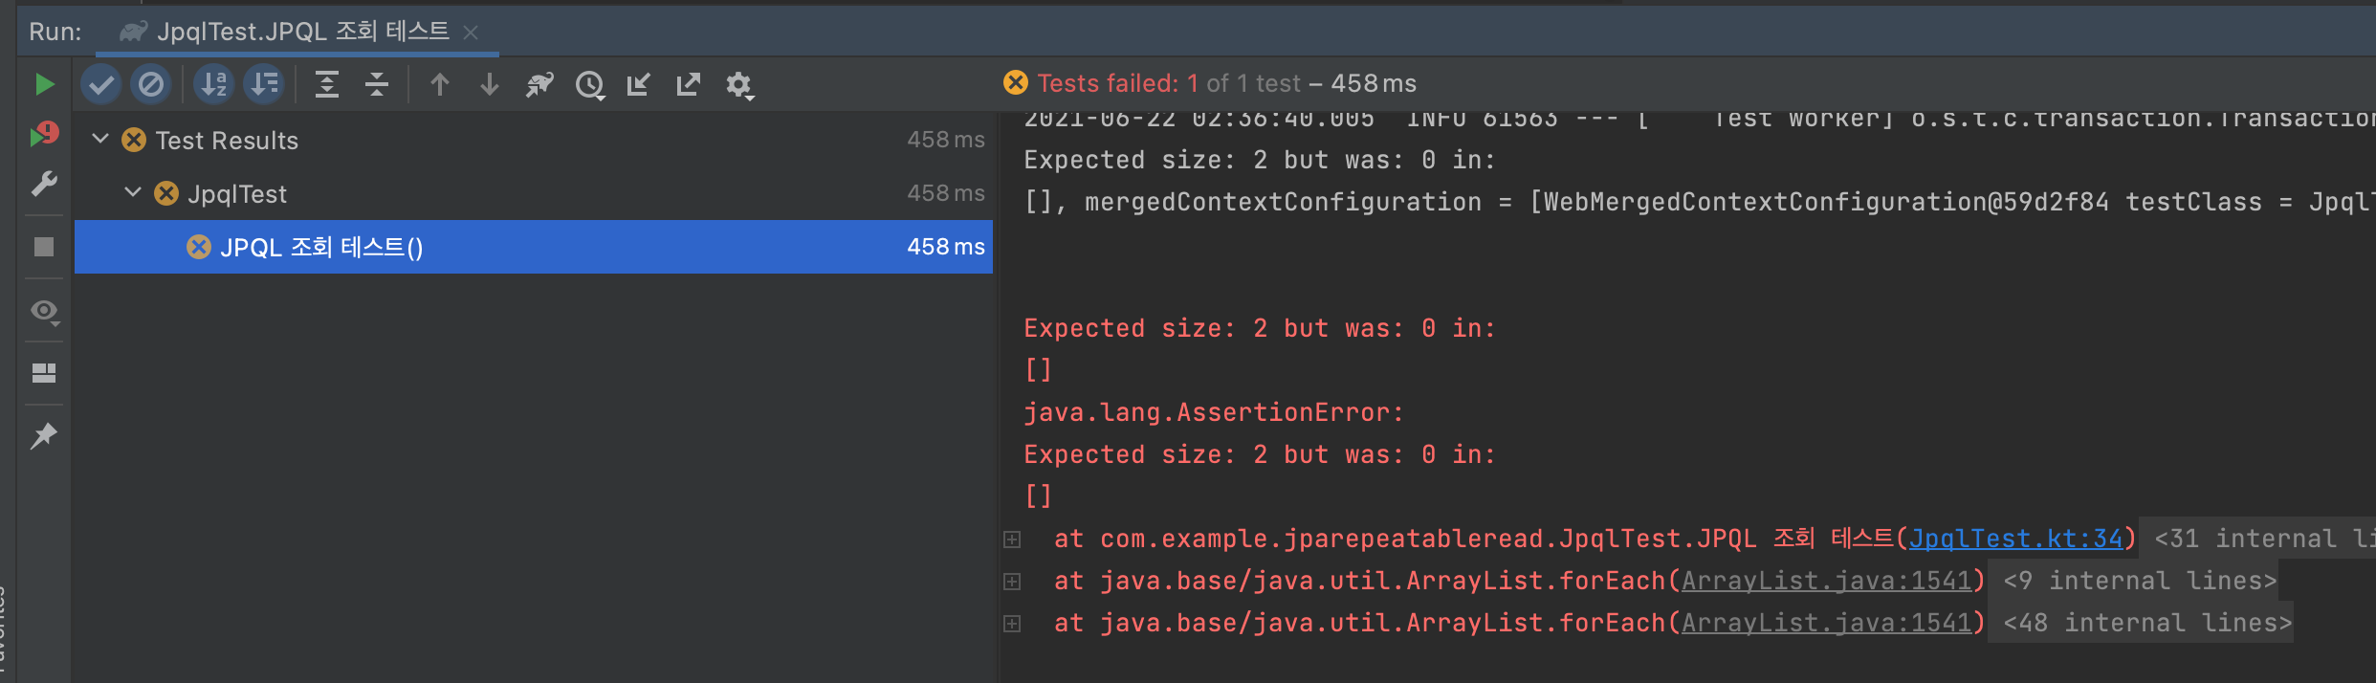Open test runner settings gear
Viewport: 2376px width, 683px height.
739,86
